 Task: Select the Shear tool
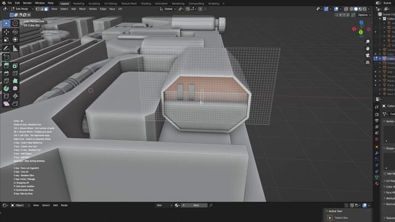pyautogui.click(x=6, y=104)
